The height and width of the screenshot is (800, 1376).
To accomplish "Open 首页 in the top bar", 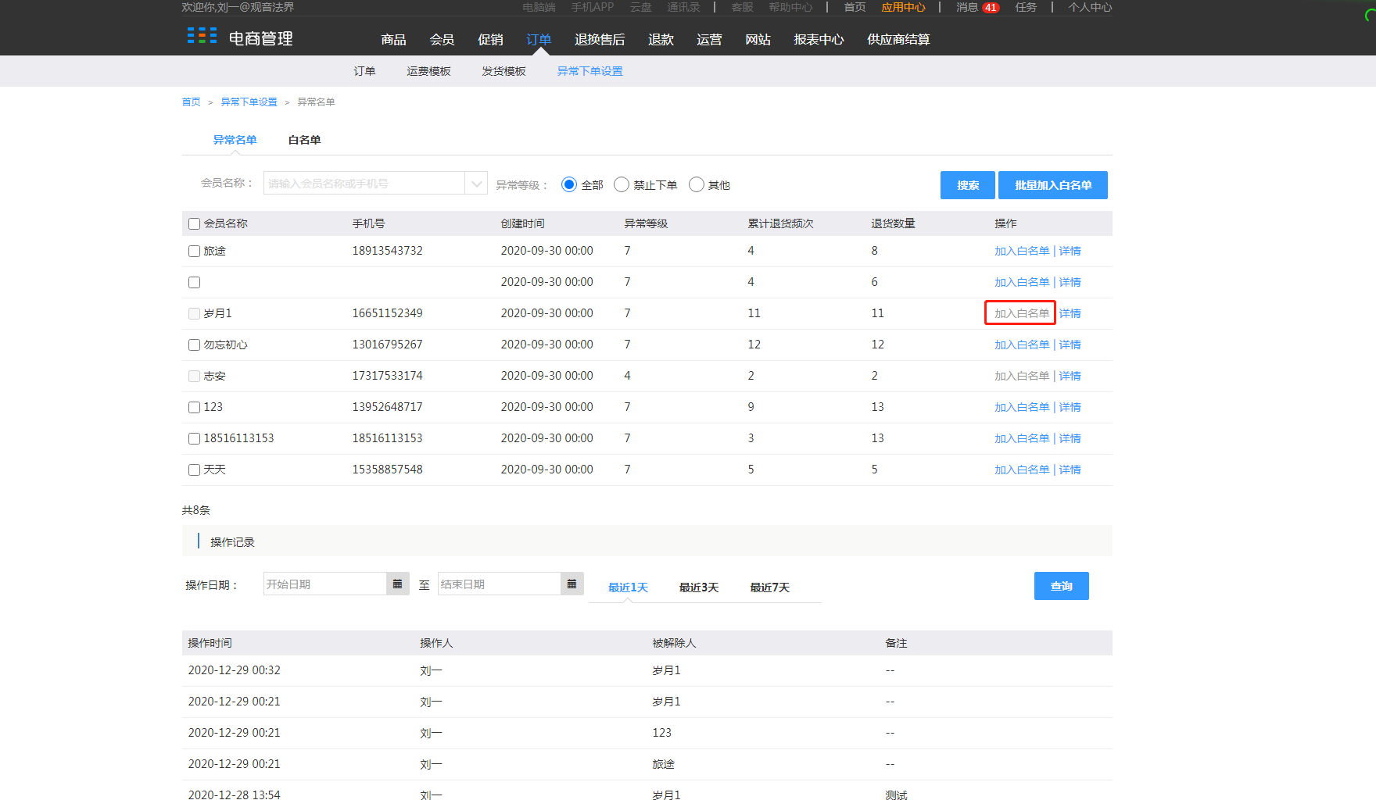I will [855, 7].
